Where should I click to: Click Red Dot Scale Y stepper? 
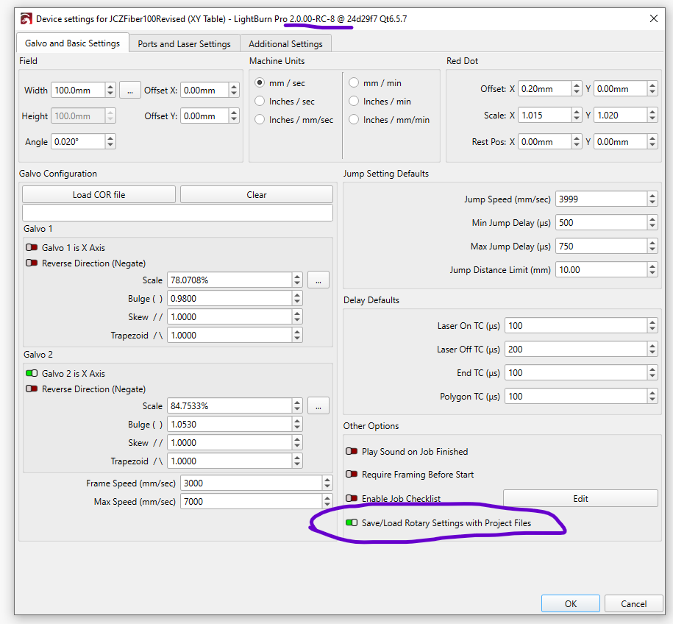tap(652, 115)
